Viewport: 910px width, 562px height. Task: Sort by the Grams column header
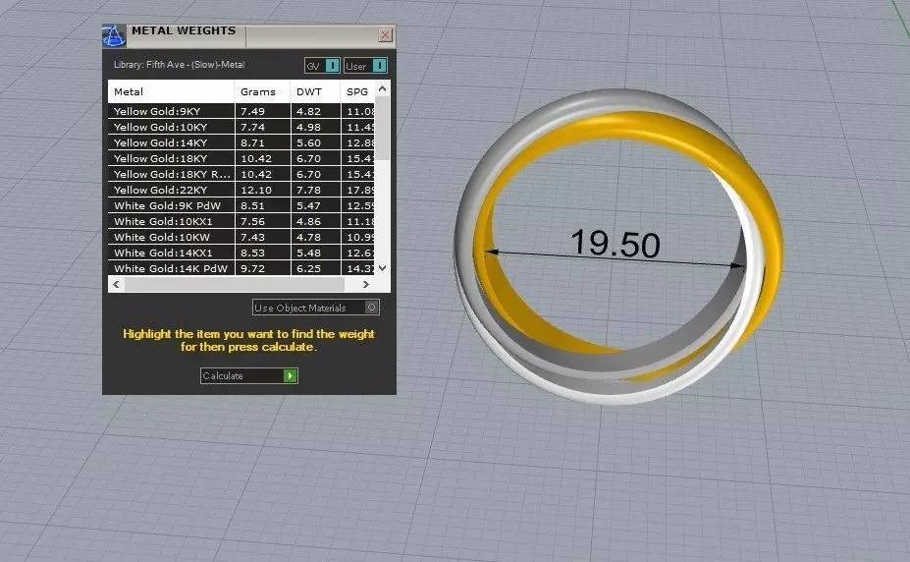262,91
